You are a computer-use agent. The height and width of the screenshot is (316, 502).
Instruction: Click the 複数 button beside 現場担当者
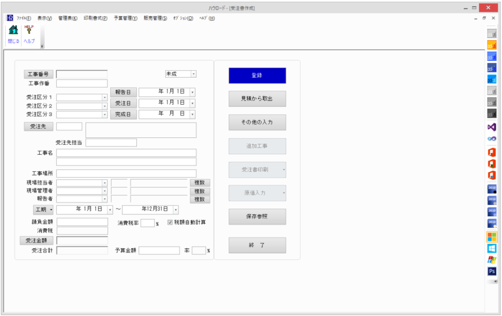coord(200,183)
